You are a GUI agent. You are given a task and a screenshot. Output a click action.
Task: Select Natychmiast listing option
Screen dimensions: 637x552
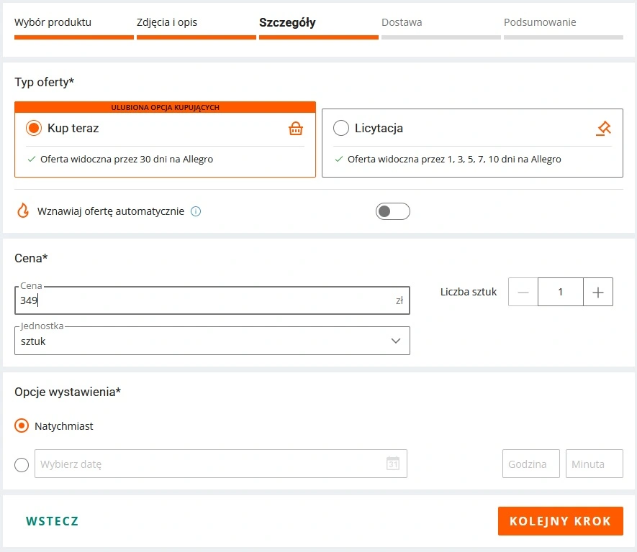(x=22, y=426)
